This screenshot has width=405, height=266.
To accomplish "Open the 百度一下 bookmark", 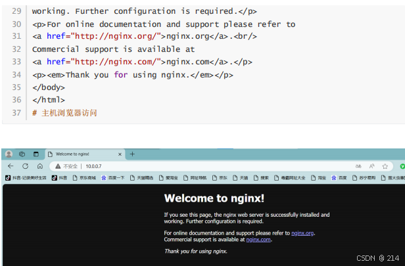I will coord(113,178).
